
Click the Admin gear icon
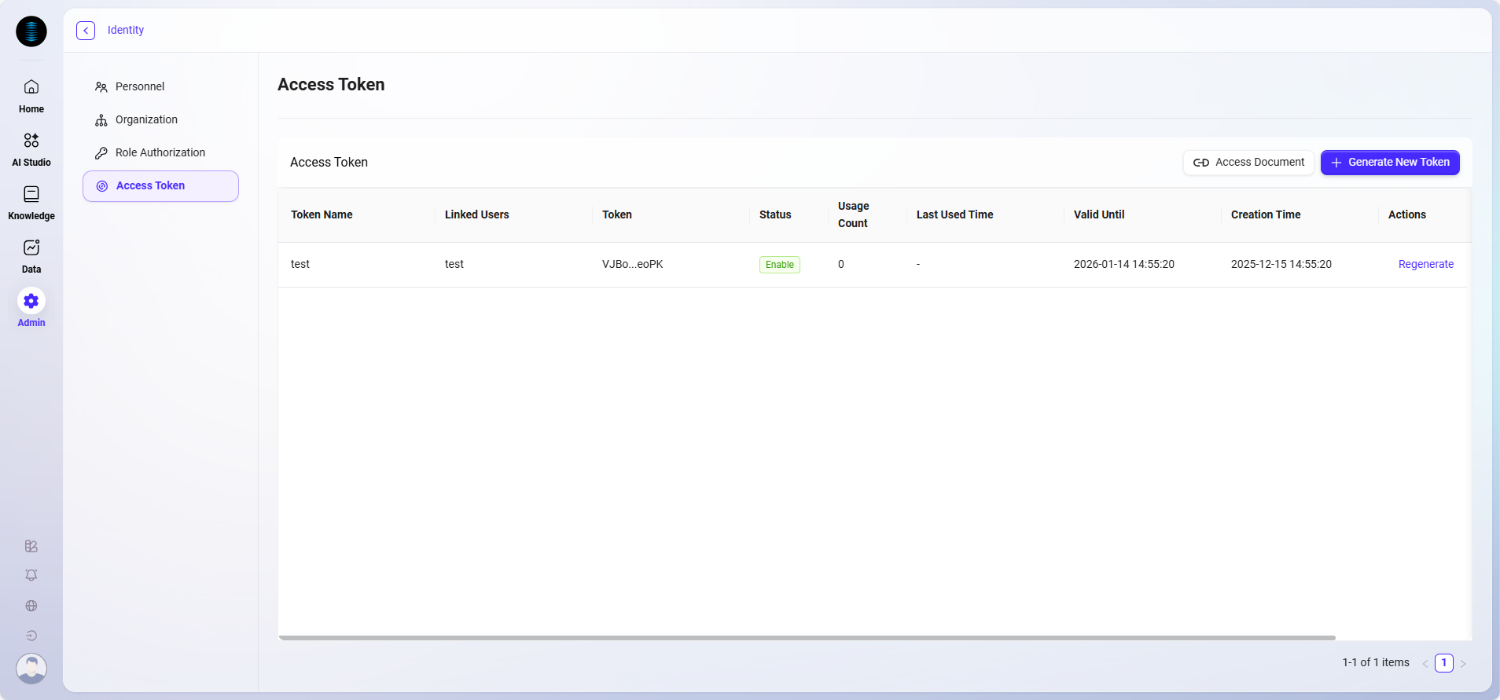31,301
